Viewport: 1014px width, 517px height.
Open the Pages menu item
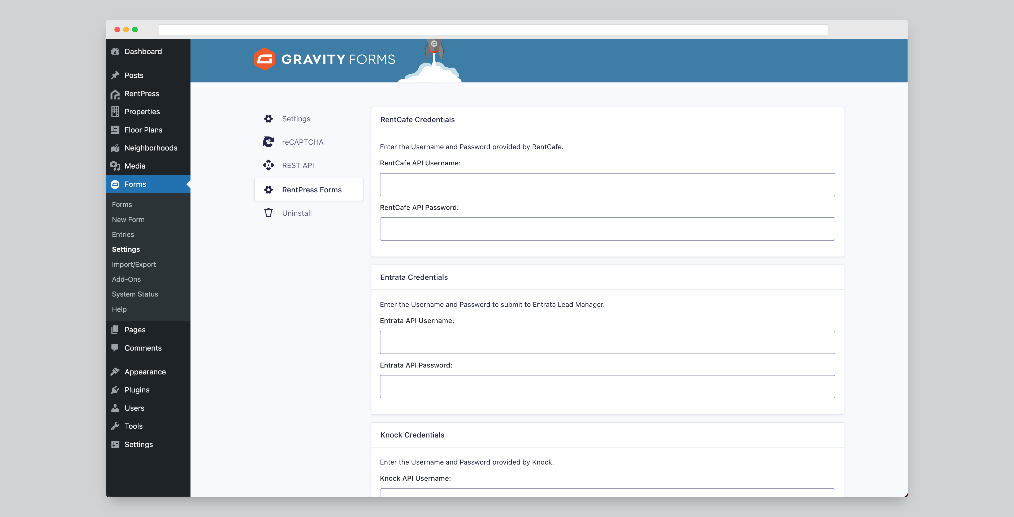click(148, 329)
